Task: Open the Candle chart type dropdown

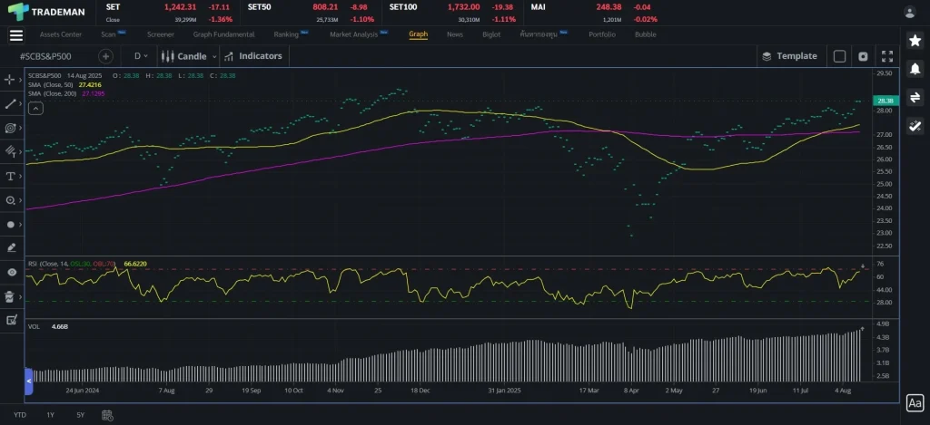Action: tap(189, 56)
